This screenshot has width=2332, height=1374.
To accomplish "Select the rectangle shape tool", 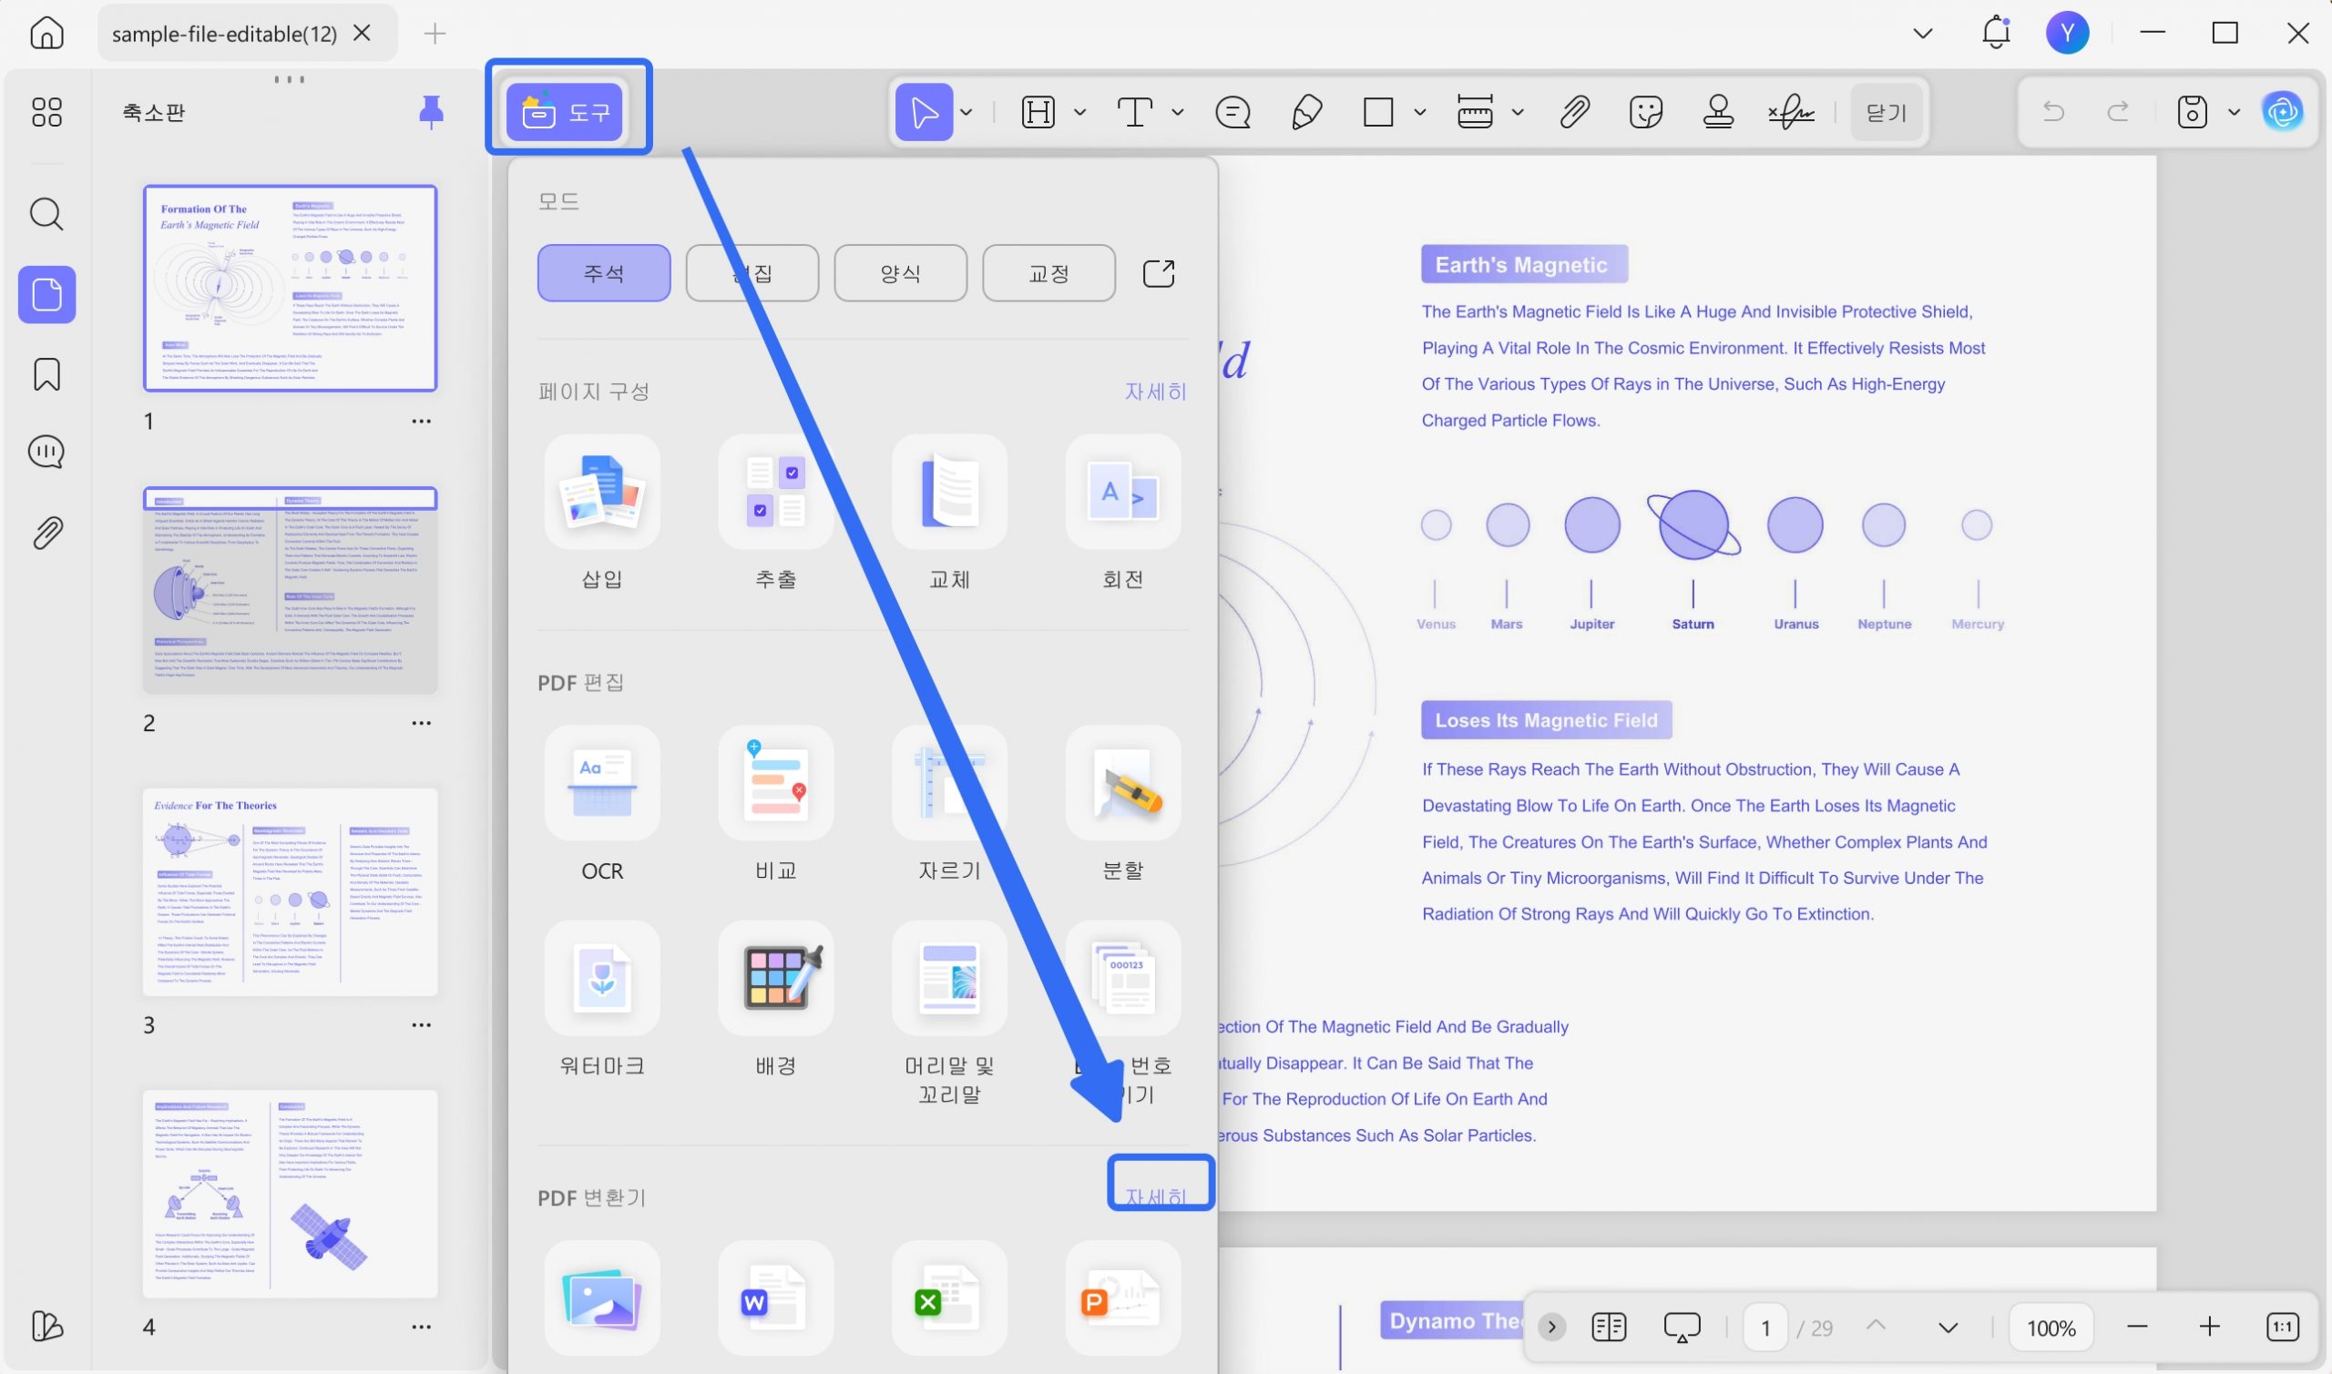I will click(1378, 112).
